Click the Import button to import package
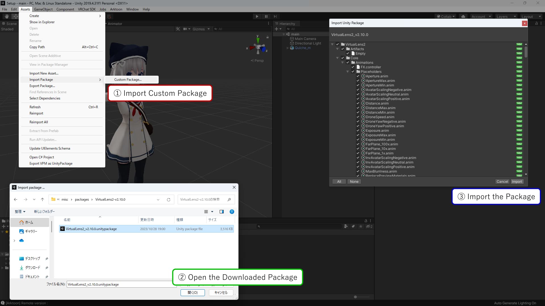This screenshot has width=545, height=306. (x=517, y=181)
